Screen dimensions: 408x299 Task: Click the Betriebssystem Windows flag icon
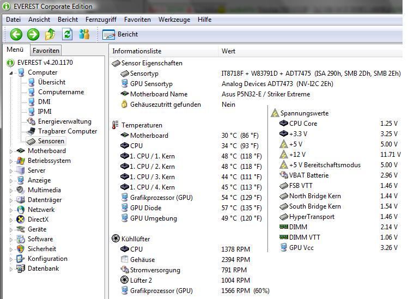[21, 161]
